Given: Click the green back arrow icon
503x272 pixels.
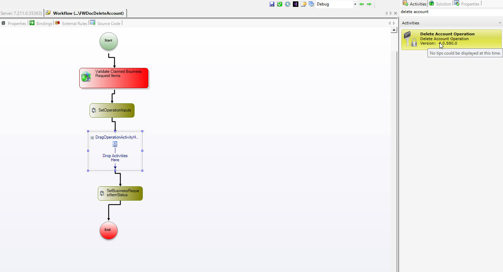Looking at the screenshot, I should [x=362, y=4].
